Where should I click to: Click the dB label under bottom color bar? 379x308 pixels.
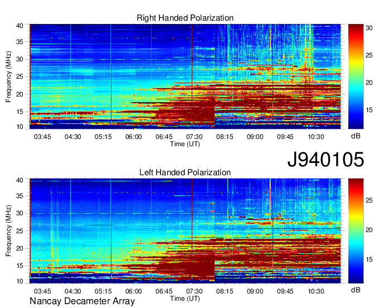(356, 290)
